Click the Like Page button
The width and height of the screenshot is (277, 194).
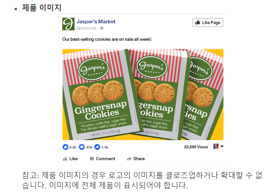pyautogui.click(x=208, y=22)
